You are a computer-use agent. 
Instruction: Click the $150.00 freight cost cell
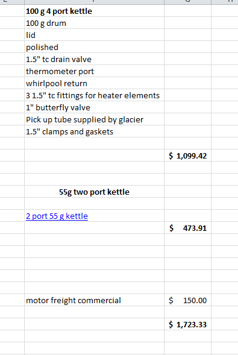(187, 300)
